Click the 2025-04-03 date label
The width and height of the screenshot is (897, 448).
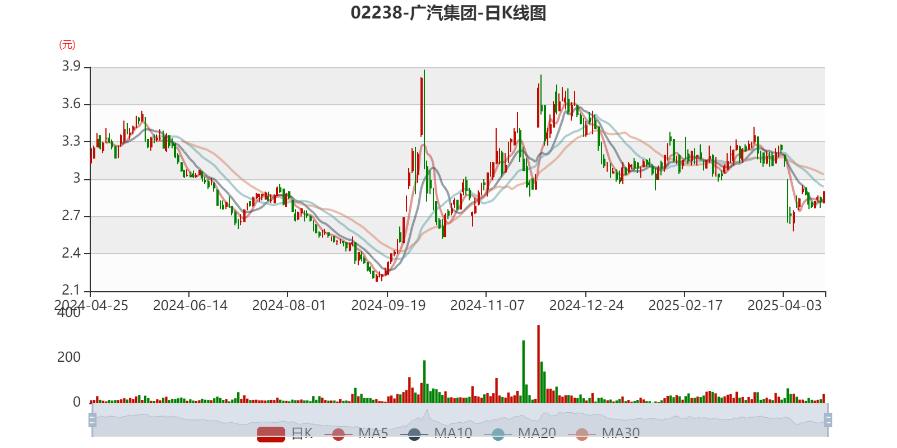click(x=784, y=305)
